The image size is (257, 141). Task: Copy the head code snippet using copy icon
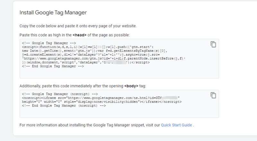pos(213,44)
